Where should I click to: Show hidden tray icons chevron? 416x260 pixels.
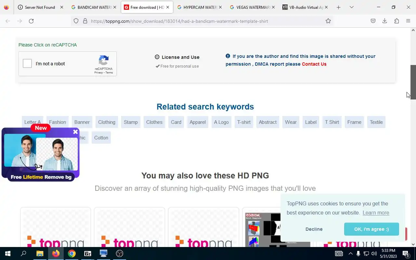[x=350, y=253]
